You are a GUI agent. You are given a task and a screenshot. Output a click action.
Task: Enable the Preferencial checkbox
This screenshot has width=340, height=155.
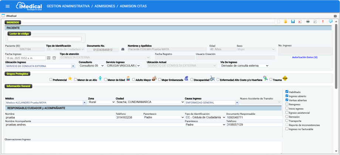pyautogui.click(x=51, y=79)
